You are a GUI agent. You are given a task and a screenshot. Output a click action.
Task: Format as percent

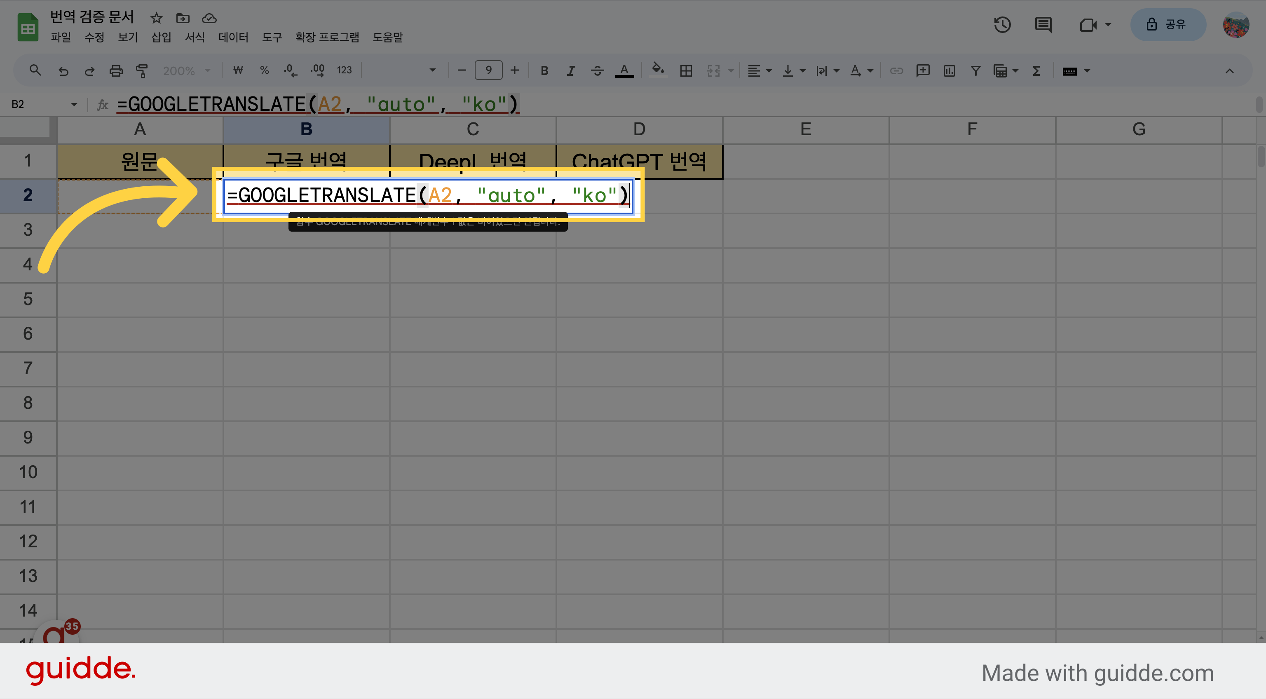265,70
